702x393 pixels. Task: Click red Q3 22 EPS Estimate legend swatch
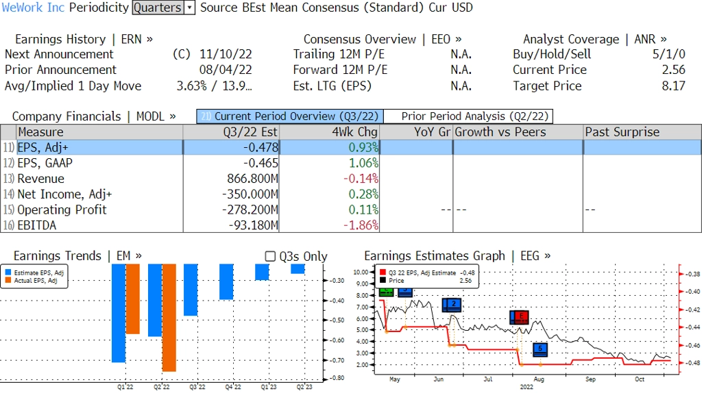pyautogui.click(x=383, y=272)
